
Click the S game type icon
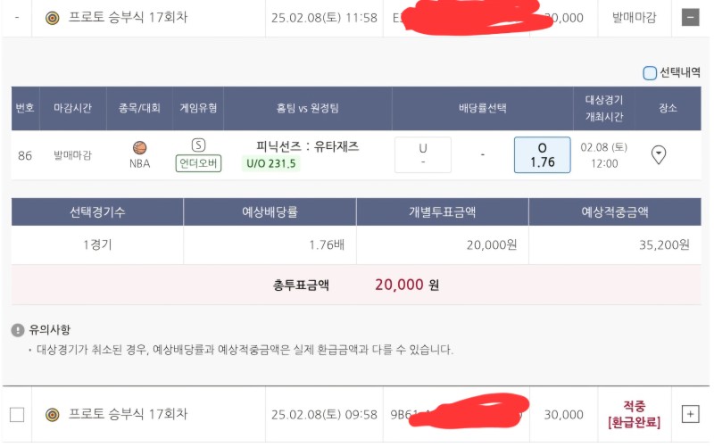click(198, 145)
